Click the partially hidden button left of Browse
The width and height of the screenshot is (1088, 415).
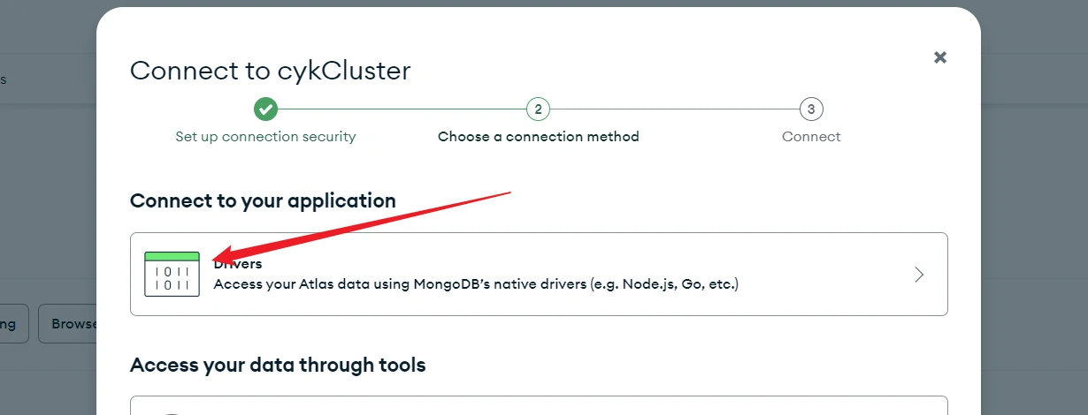pos(12,324)
